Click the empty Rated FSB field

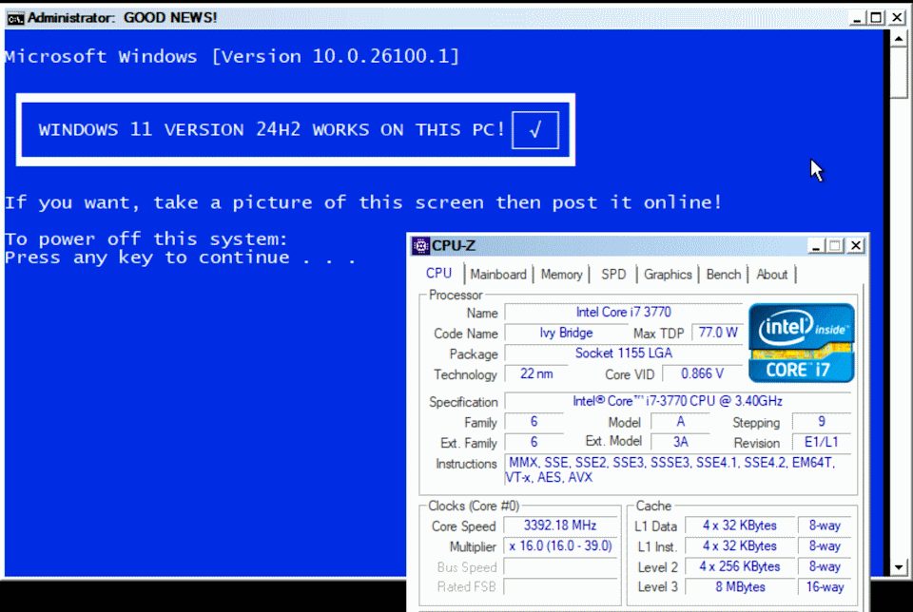pos(560,587)
